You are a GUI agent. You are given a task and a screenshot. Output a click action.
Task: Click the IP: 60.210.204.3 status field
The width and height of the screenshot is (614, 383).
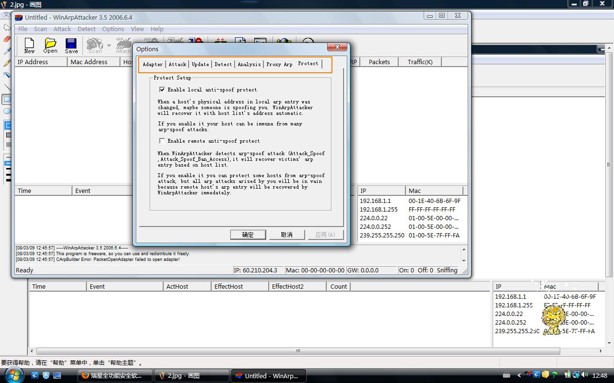pos(258,270)
